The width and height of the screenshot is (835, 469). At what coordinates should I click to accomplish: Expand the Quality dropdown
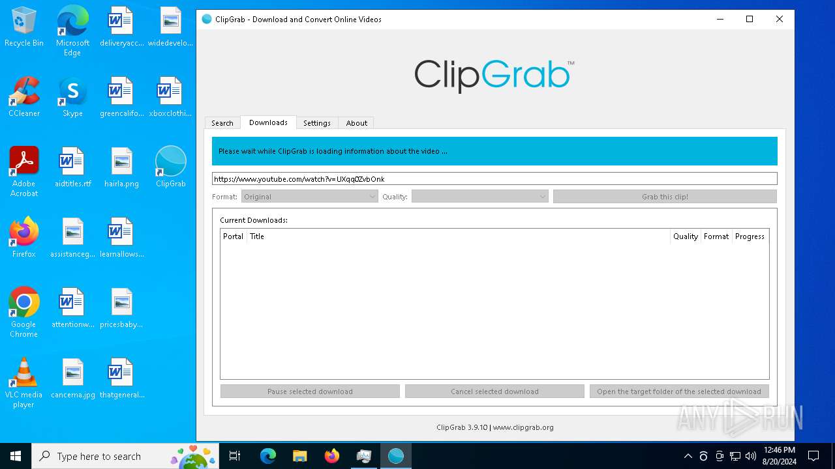point(479,197)
